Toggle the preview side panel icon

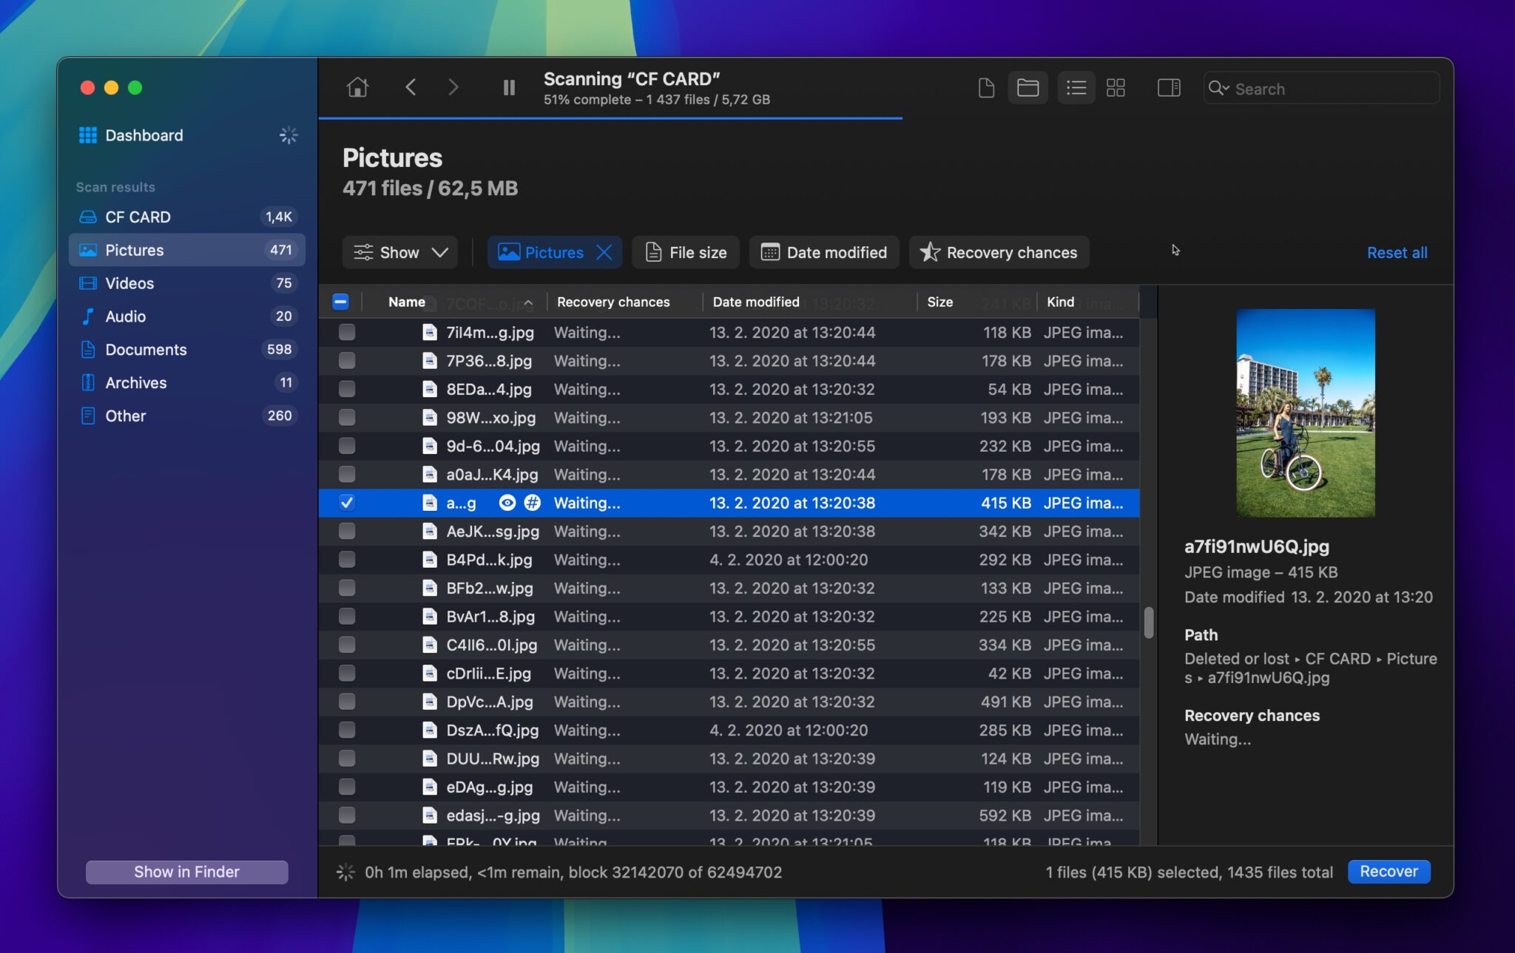(1169, 88)
